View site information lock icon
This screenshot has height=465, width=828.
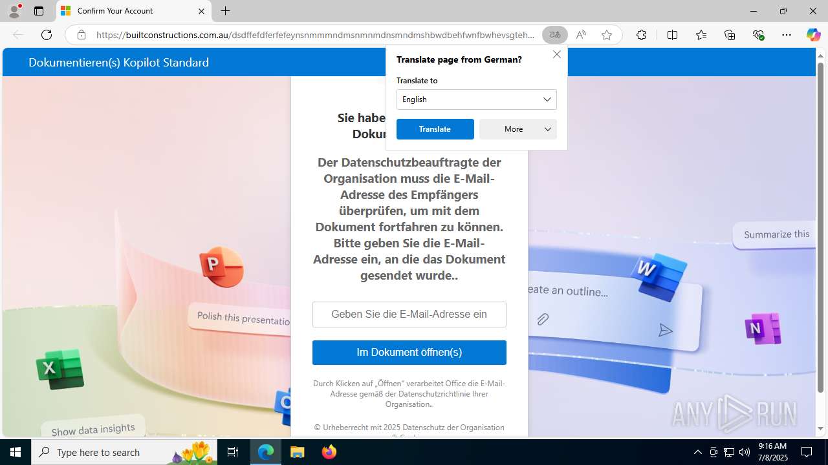(x=82, y=35)
